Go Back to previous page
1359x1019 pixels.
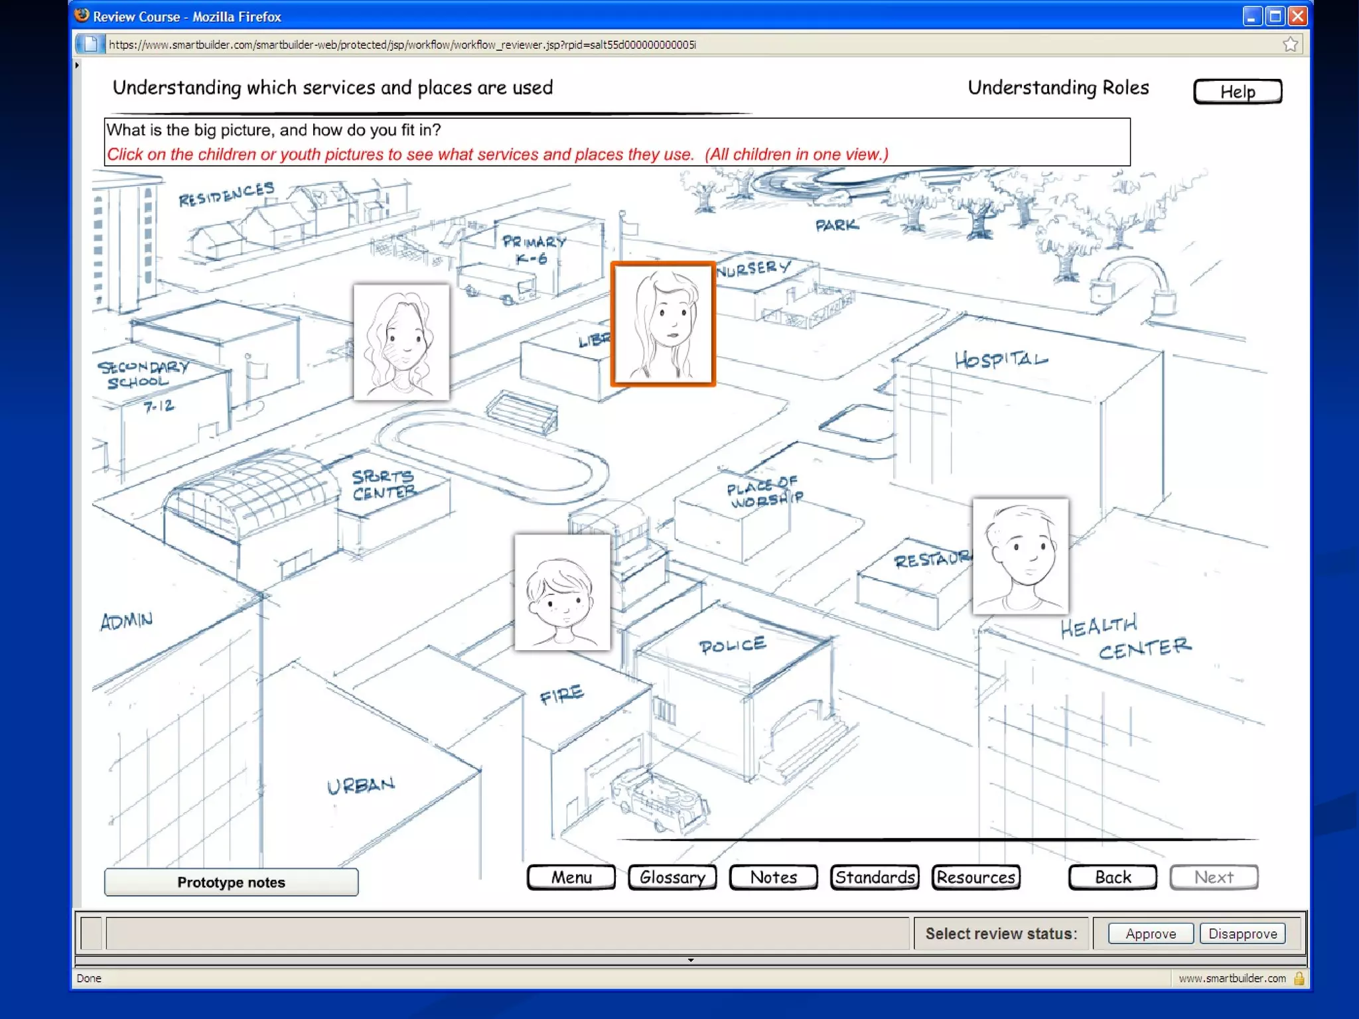(1112, 877)
